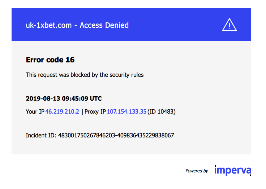Click the 'Powered by' label
The image size is (266, 189).
click(x=197, y=171)
